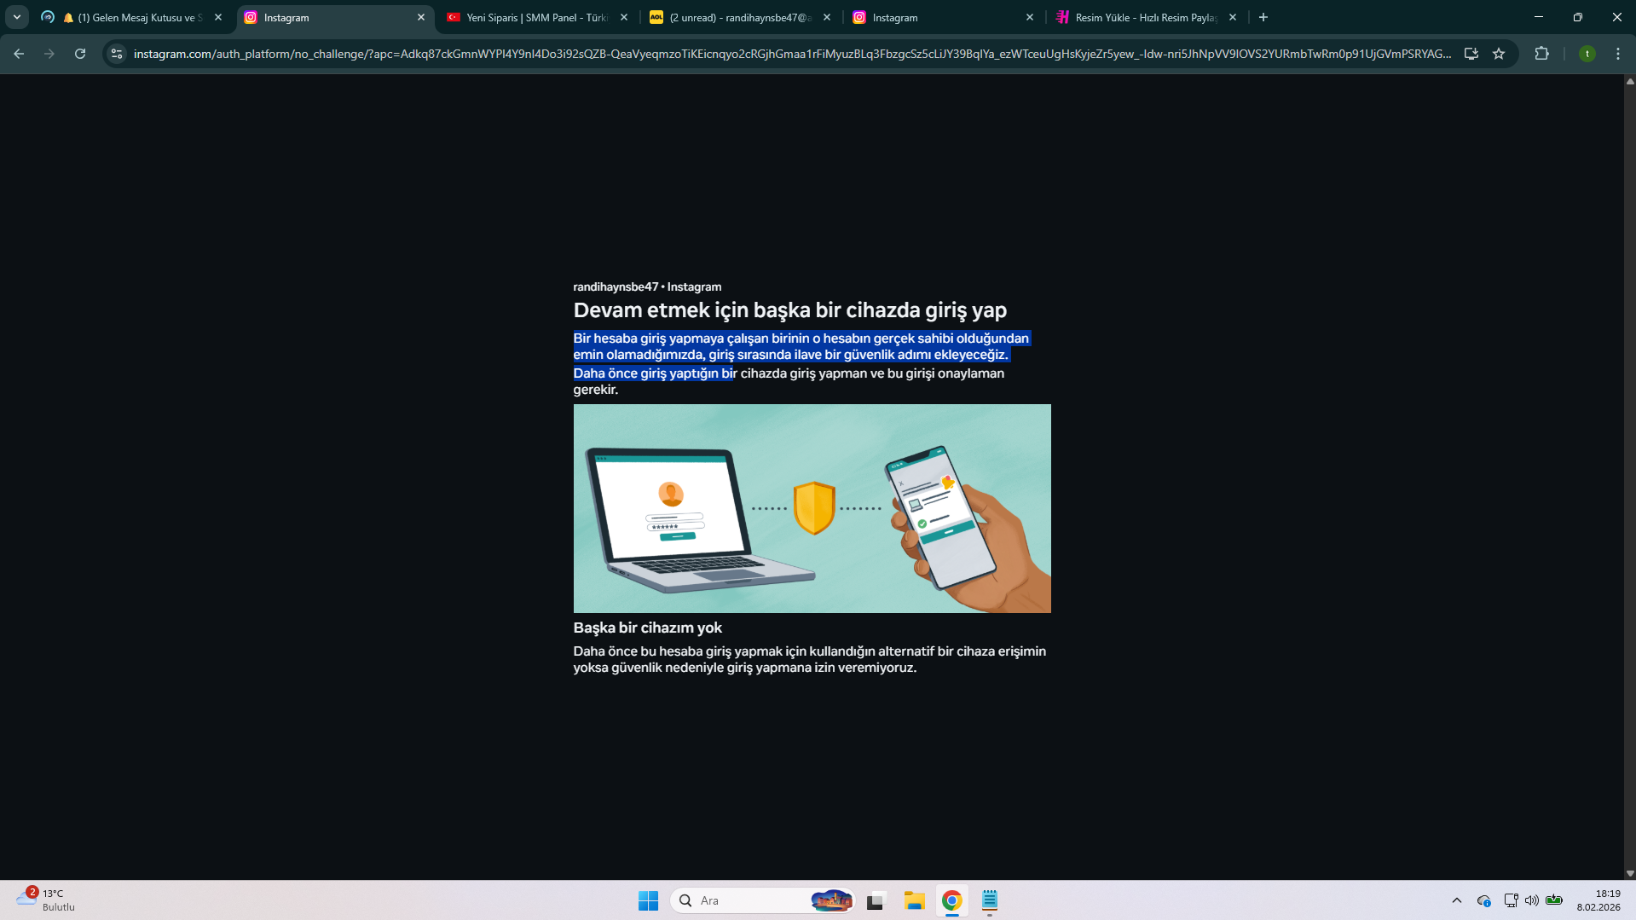
Task: Install the page as an app
Action: tap(1471, 54)
